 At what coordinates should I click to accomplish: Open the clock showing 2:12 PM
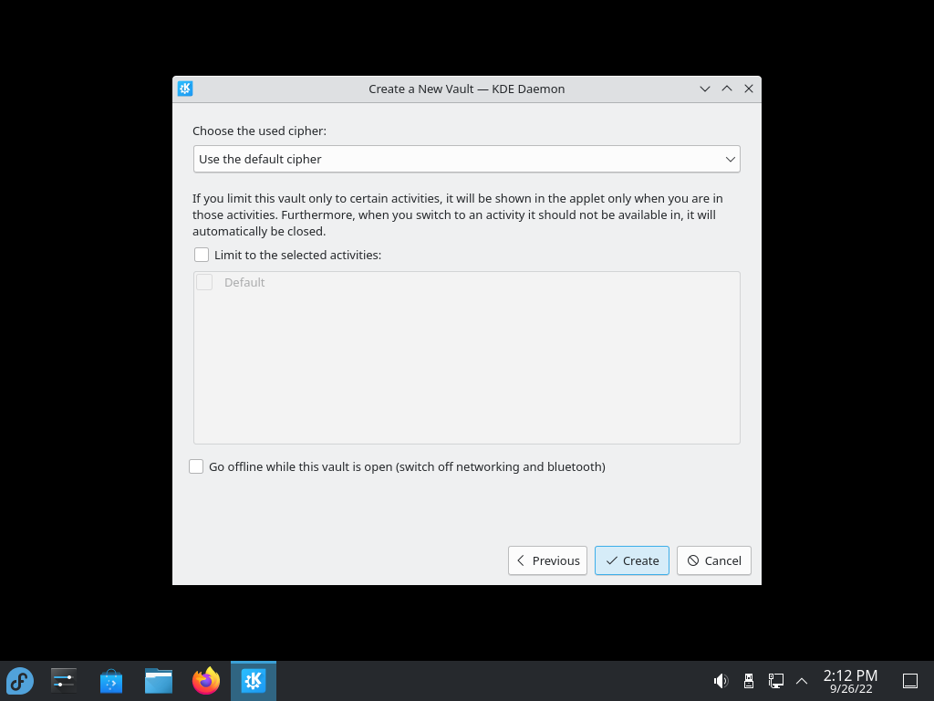pos(851,681)
